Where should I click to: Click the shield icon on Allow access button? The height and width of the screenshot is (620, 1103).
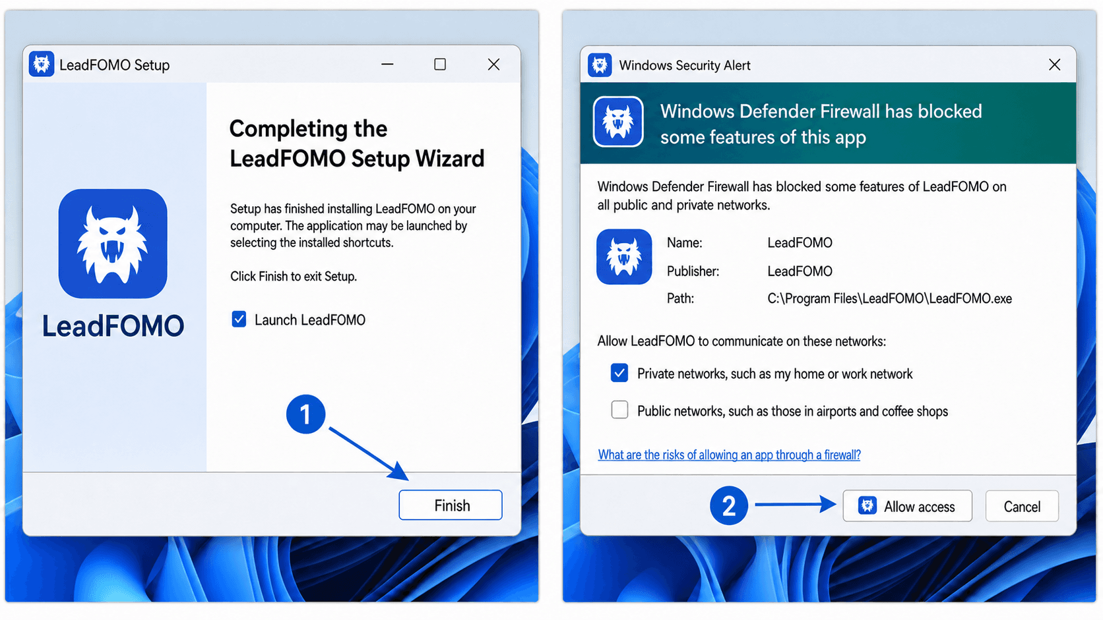click(867, 505)
